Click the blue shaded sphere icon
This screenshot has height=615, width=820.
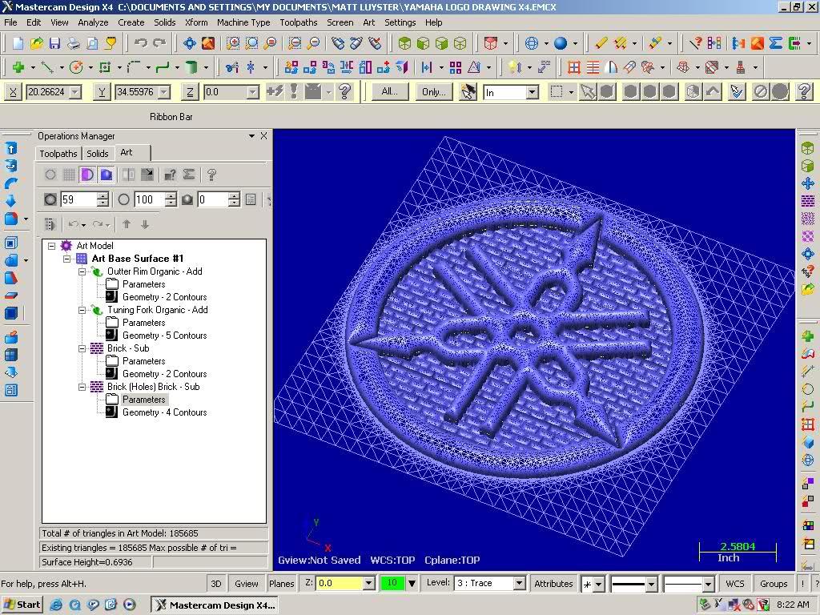point(561,43)
